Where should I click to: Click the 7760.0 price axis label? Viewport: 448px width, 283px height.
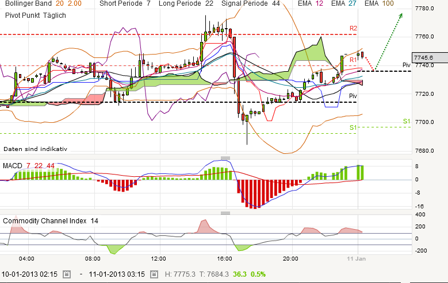tap(424, 37)
